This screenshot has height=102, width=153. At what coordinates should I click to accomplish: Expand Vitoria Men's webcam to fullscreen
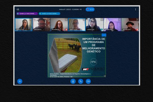click(x=120, y=20)
